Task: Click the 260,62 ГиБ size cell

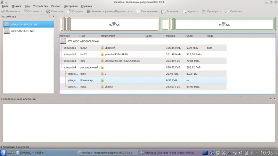Action: 173,67
